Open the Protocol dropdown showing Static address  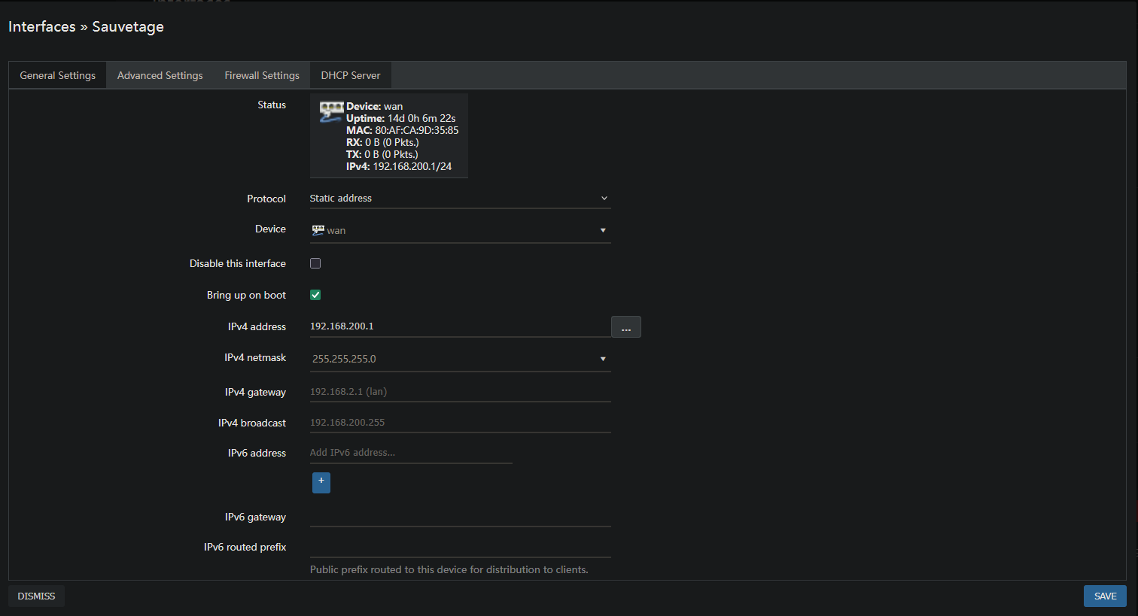(459, 198)
